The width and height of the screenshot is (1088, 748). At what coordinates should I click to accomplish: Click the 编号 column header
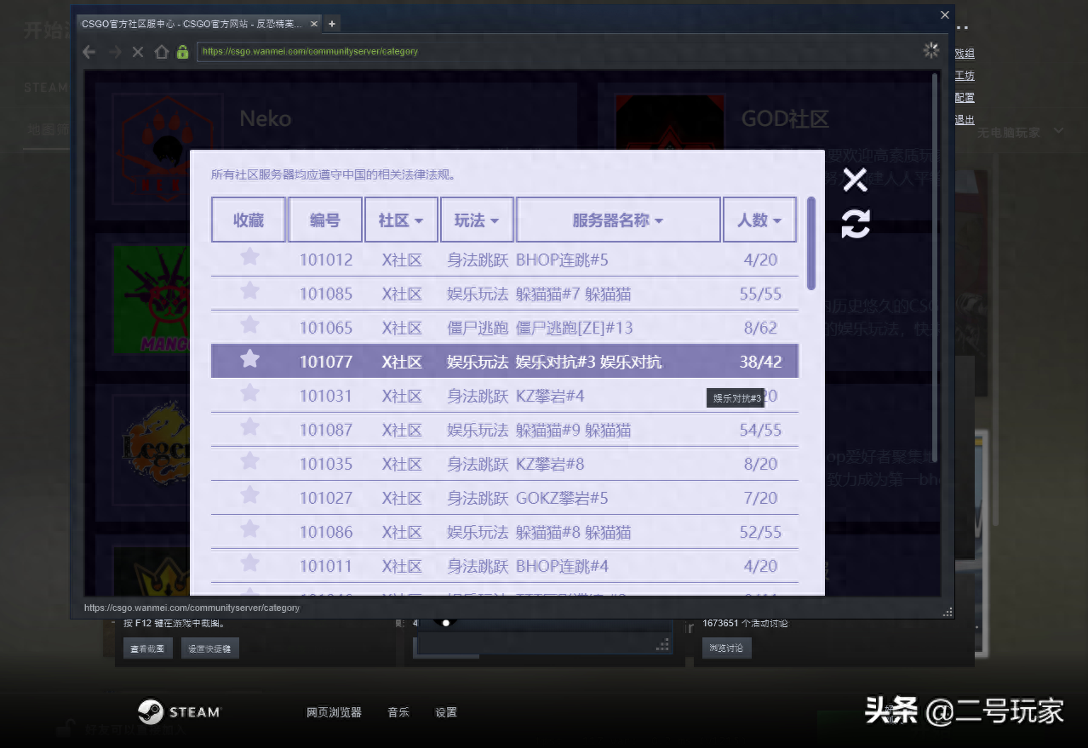click(x=325, y=220)
